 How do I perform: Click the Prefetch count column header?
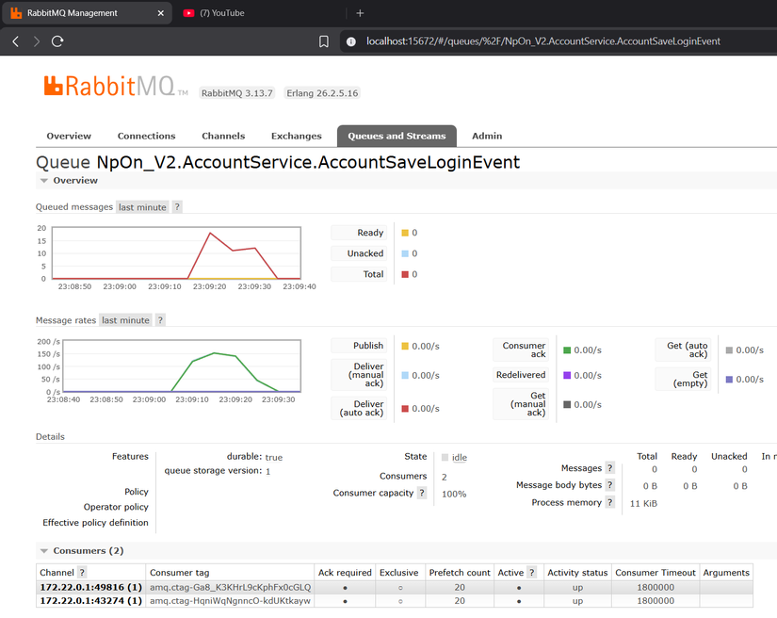coord(460,573)
